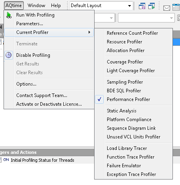Open the Help menu
This screenshot has width=180, height=185.
tap(56, 6)
